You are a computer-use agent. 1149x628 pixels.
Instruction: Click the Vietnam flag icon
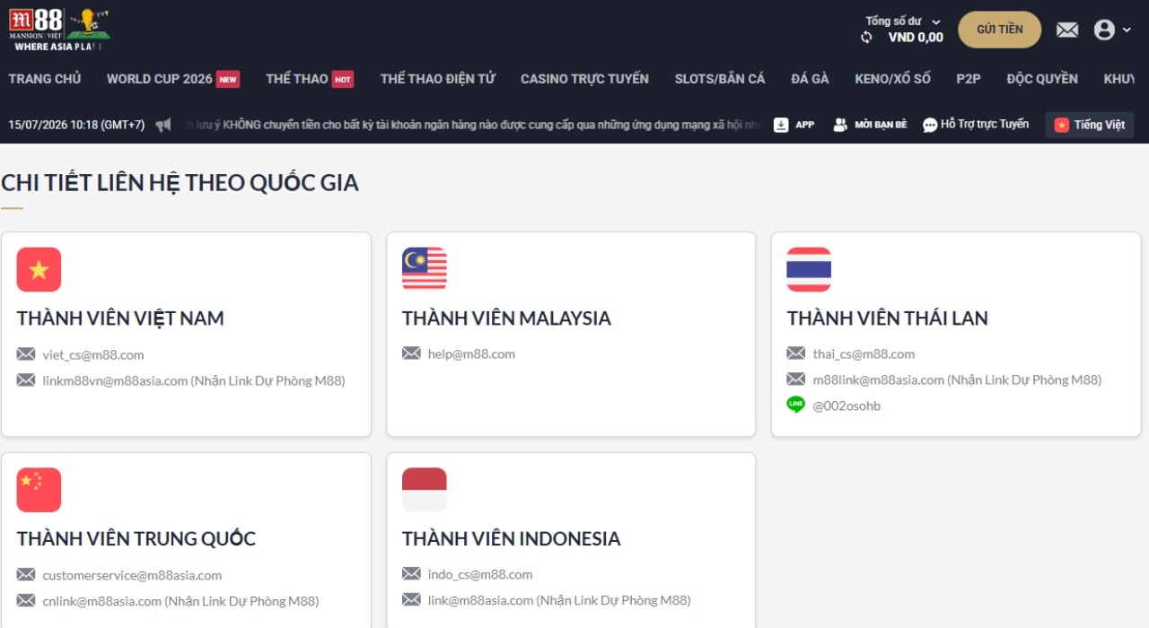click(39, 269)
